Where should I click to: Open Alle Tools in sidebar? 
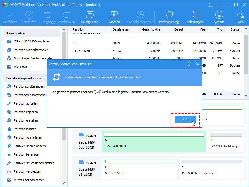click(20, 67)
